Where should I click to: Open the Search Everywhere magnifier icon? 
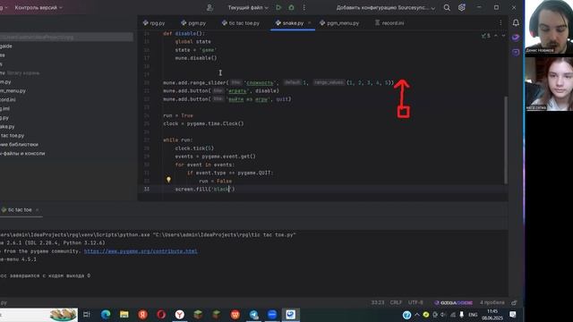click(x=447, y=7)
